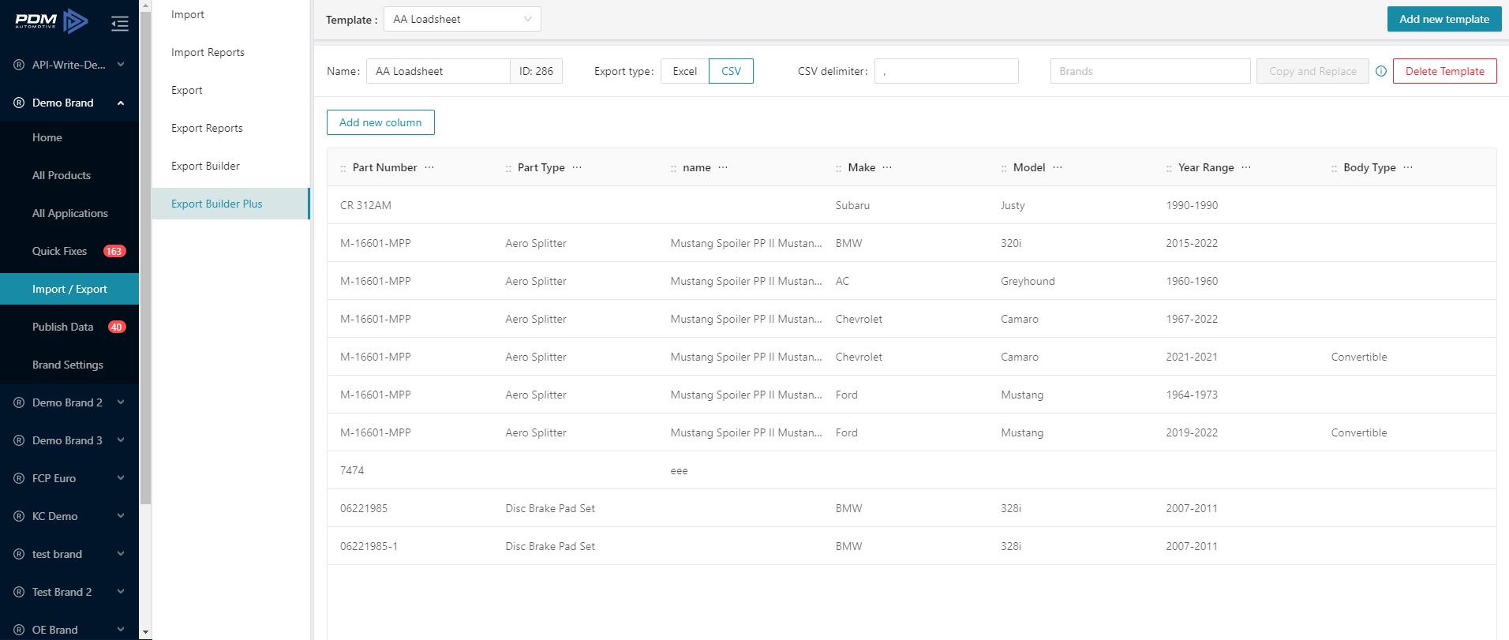Click the 1964-1973 year range cell

pos(1192,395)
